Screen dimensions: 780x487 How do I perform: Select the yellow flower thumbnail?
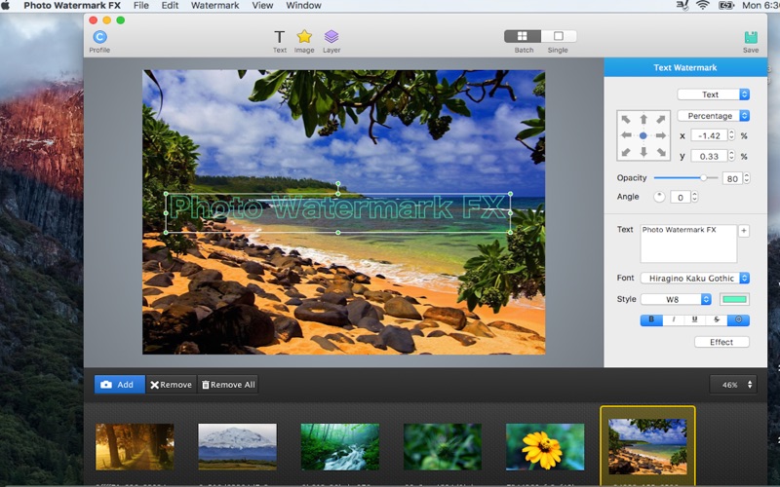point(545,446)
